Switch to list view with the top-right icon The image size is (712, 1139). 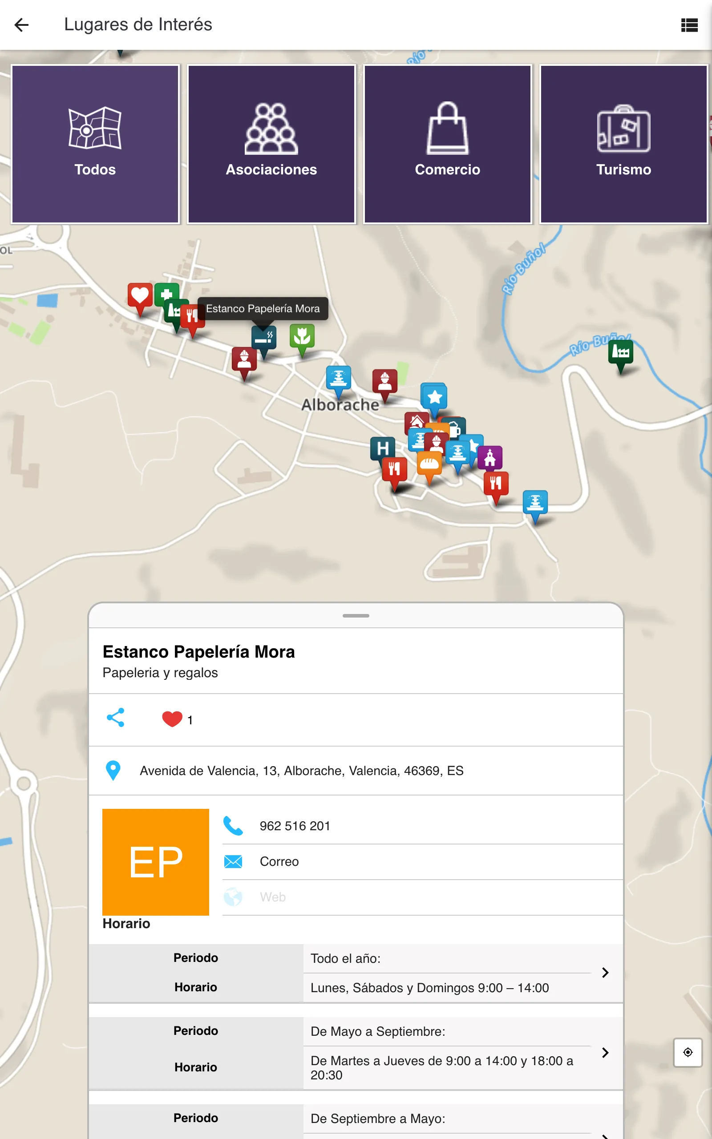coord(689,25)
